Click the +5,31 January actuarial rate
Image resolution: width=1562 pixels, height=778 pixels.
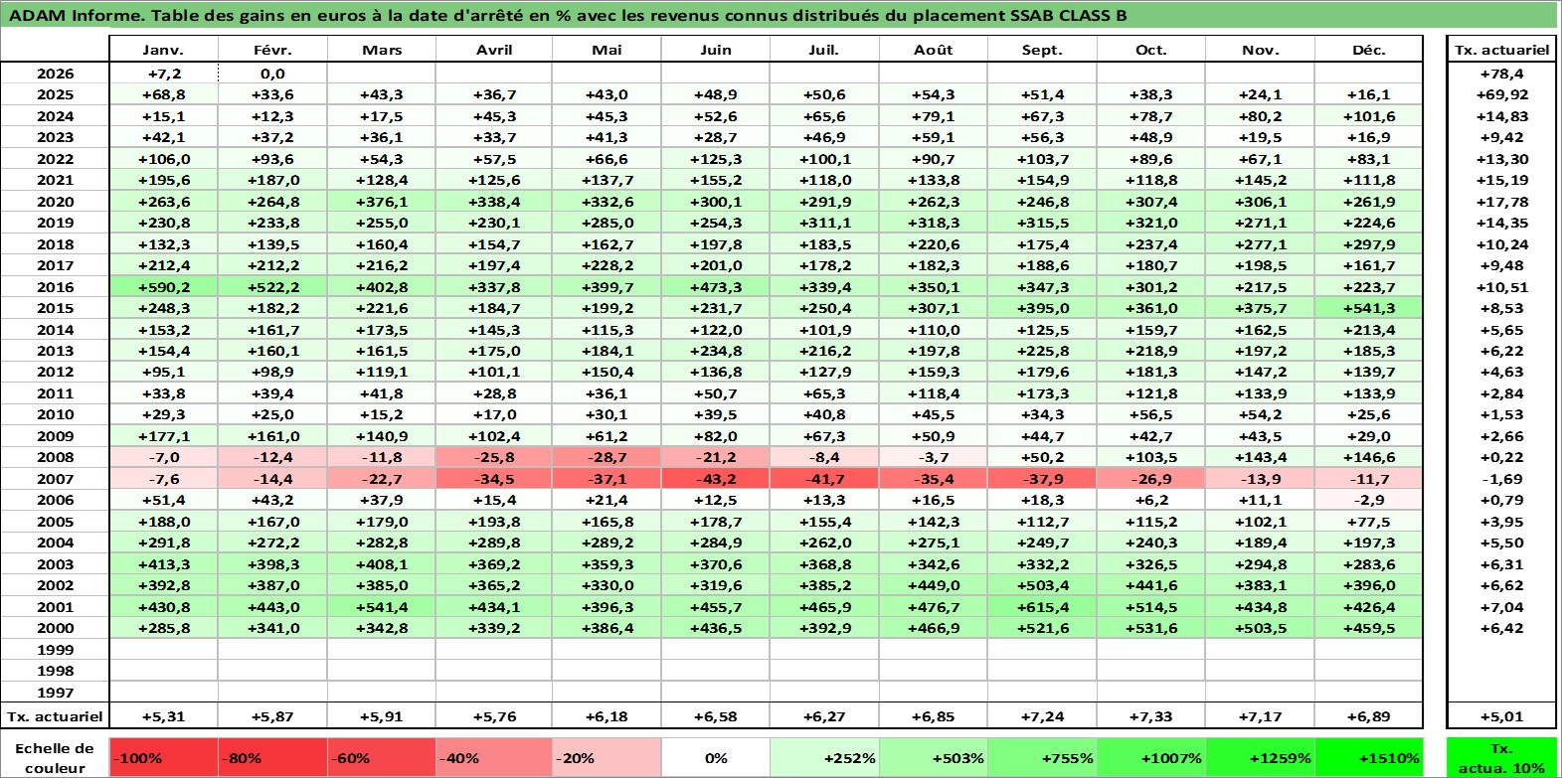point(164,716)
